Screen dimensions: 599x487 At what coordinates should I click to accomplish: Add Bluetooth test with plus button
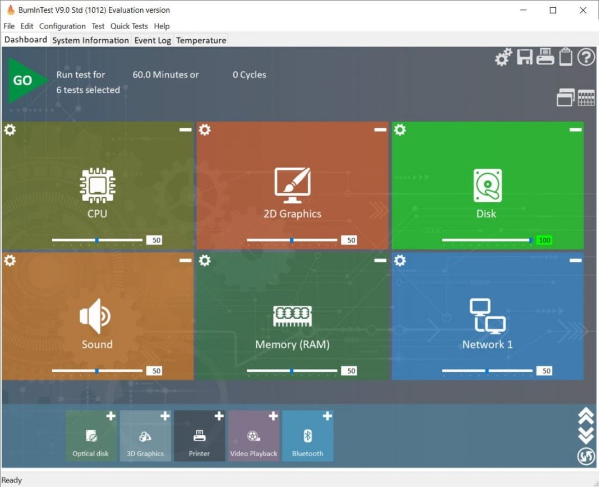tap(327, 416)
